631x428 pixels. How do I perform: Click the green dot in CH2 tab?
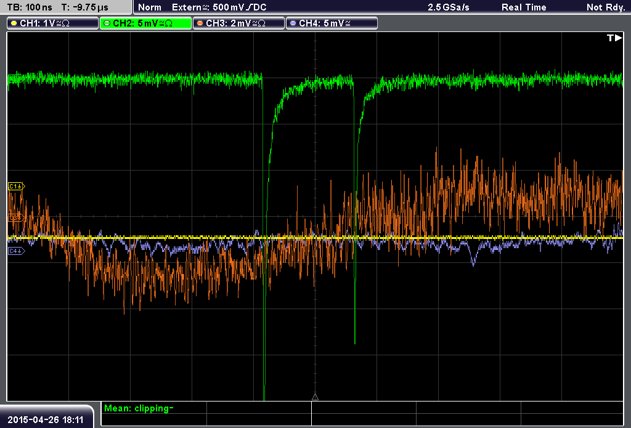[x=107, y=23]
